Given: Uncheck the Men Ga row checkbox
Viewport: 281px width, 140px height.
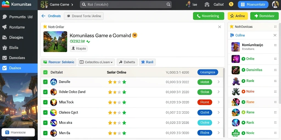Looking at the screenshot, I should (46, 133).
